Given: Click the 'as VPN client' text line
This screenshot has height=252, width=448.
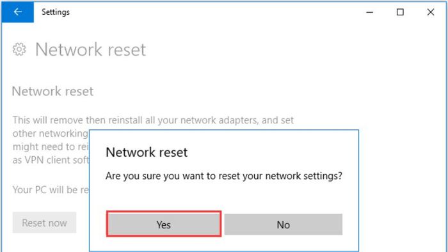Looking at the screenshot, I should (x=51, y=160).
